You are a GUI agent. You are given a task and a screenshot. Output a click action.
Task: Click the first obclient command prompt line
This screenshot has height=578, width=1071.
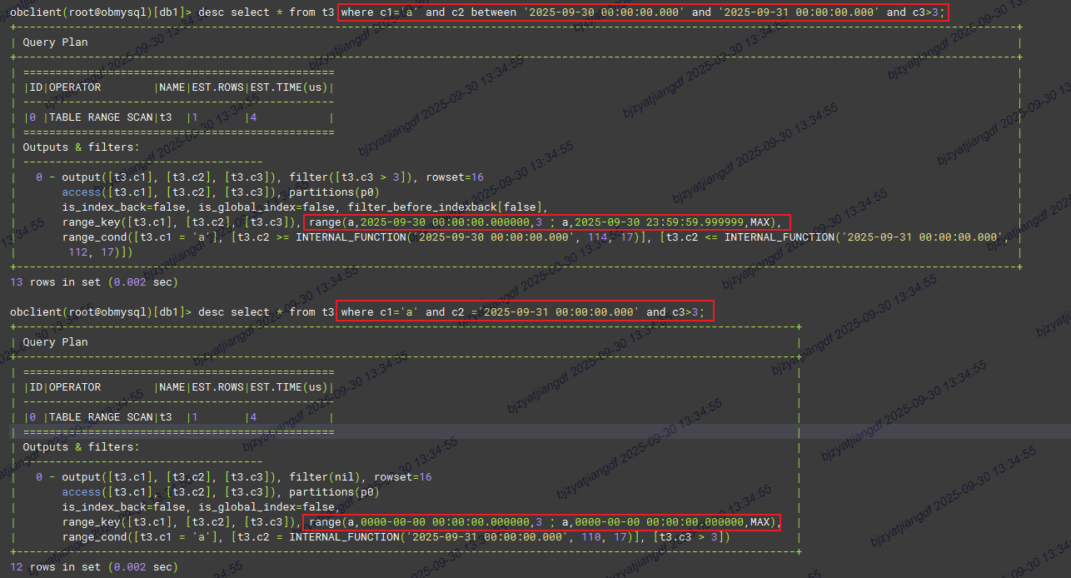point(100,12)
